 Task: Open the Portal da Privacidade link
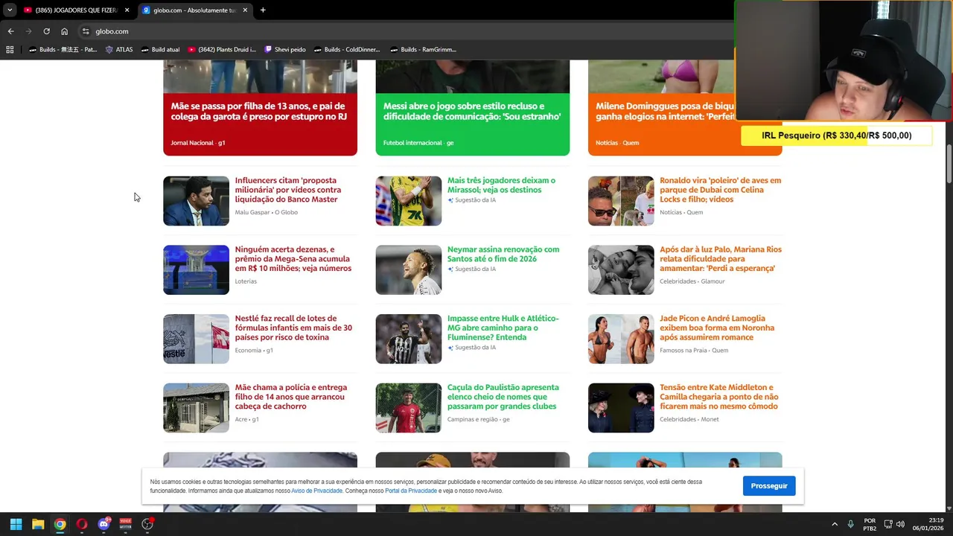click(411, 491)
